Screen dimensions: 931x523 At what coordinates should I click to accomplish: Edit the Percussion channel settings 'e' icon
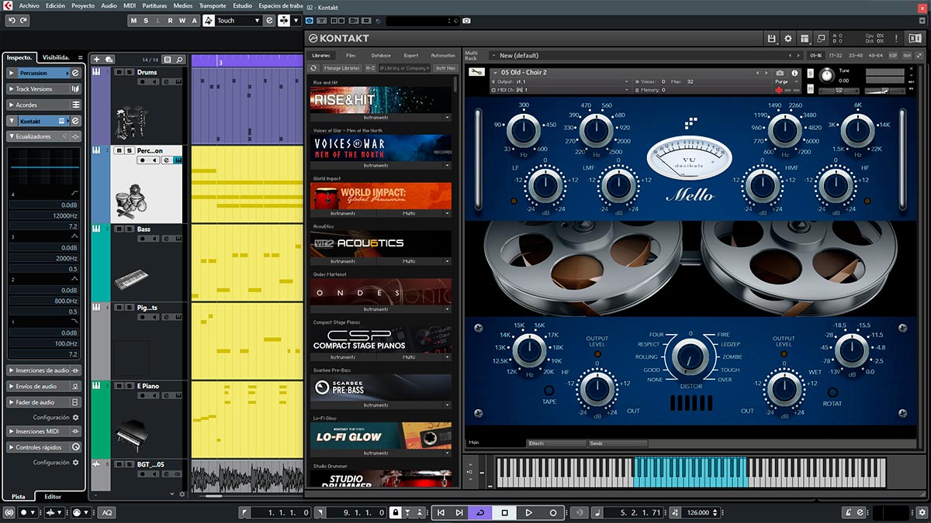76,73
